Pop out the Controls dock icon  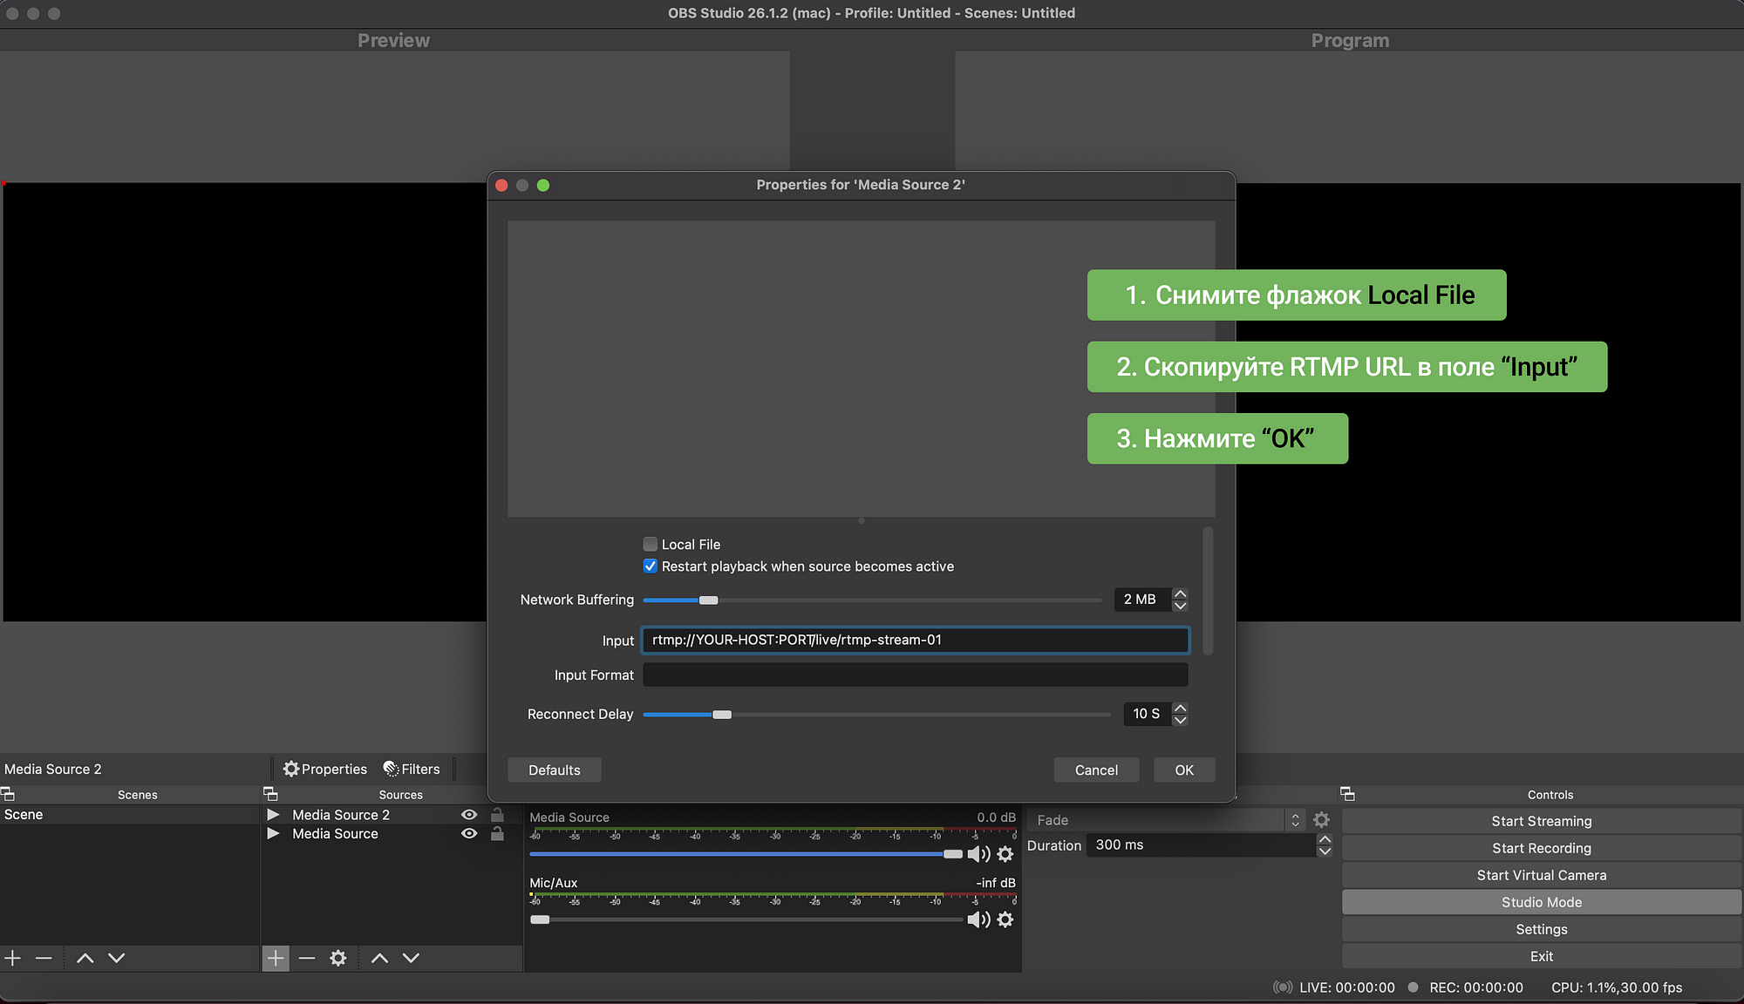pyautogui.click(x=1347, y=794)
